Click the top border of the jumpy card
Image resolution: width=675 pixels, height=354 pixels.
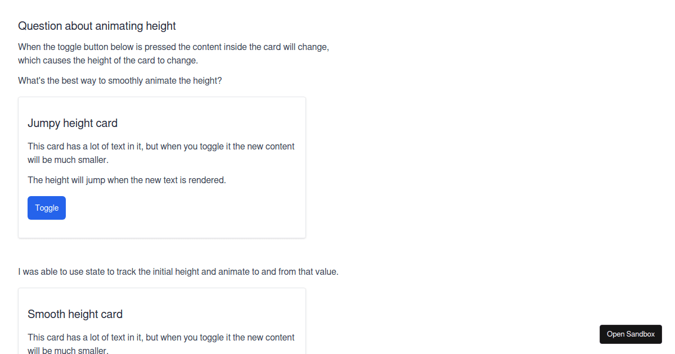[161, 97]
